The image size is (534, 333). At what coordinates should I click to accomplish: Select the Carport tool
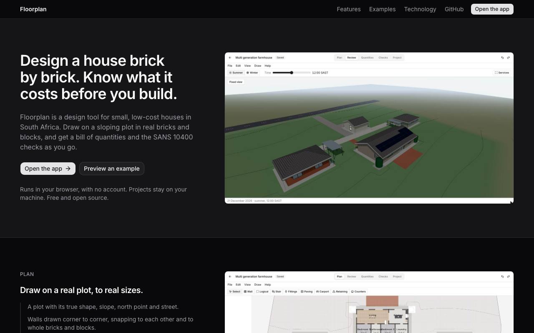click(323, 291)
